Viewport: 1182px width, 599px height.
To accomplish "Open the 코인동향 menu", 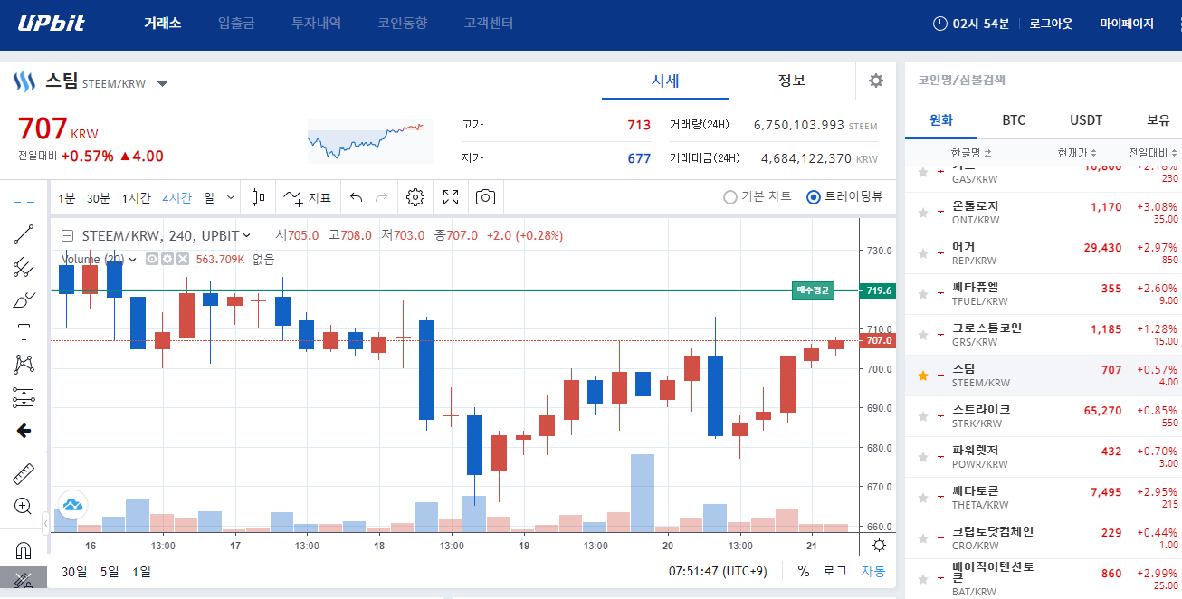I will (x=403, y=24).
